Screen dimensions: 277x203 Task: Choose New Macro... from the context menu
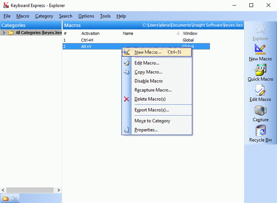157,52
